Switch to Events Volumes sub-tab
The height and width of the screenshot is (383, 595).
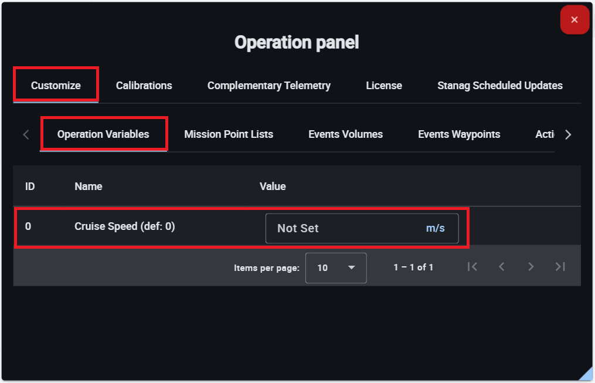(x=345, y=134)
